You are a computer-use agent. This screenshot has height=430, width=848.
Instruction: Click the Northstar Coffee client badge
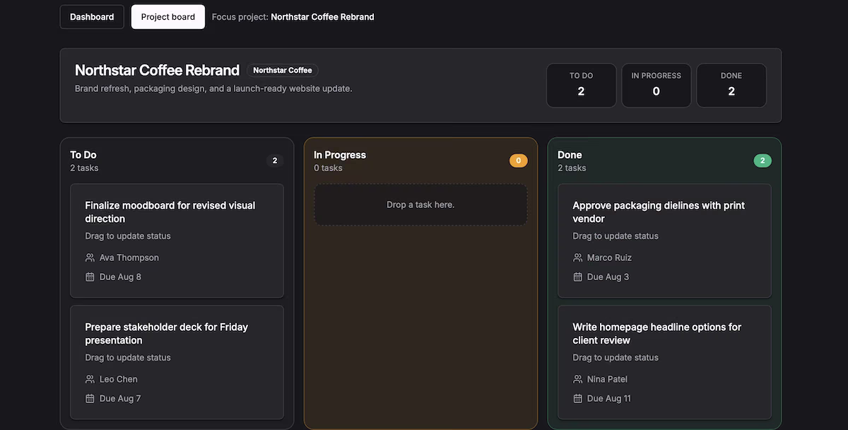tap(283, 70)
